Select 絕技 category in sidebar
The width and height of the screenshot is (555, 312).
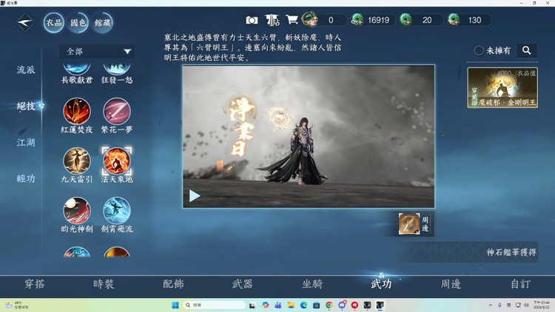[26, 106]
